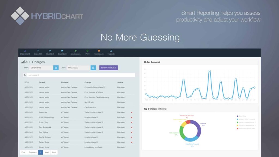
Task: Open QuickBill from the top bar
Action: click(50, 52)
